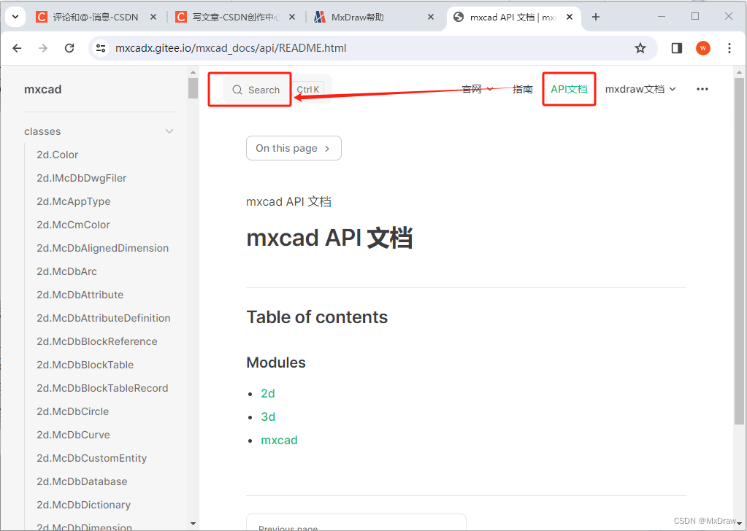Select the mxcad API 文档 tab
747x531 pixels.
[515, 17]
